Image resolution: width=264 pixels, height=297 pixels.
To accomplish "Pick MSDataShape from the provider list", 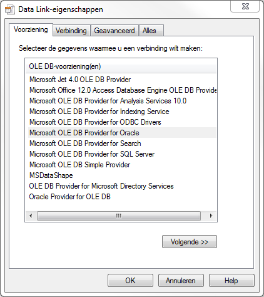I will [51, 175].
